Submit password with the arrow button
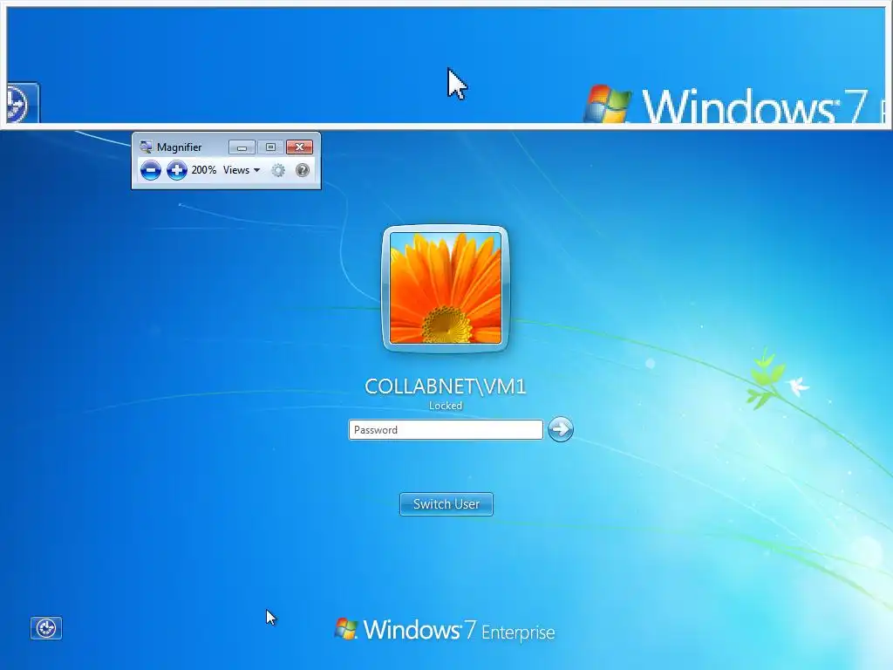 tap(561, 429)
